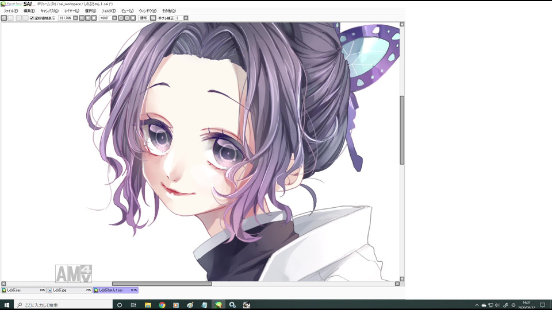
Task: Switch to the しのぶ.jpg document tab
Action: (70, 290)
